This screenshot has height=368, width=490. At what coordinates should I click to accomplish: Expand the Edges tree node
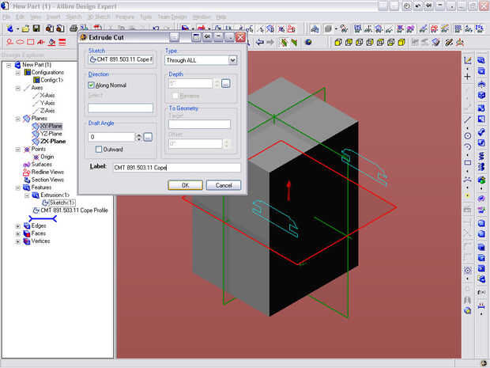tap(18, 226)
